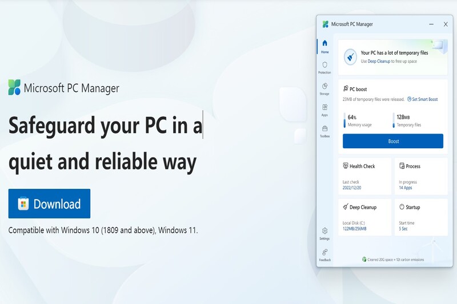
Task: Click the 128MB temporary files bar
Action: [394, 120]
